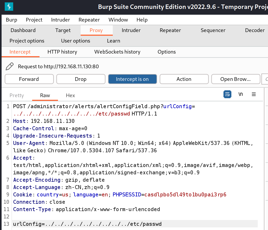Switch to the Sequencer tab

tap(213, 30)
